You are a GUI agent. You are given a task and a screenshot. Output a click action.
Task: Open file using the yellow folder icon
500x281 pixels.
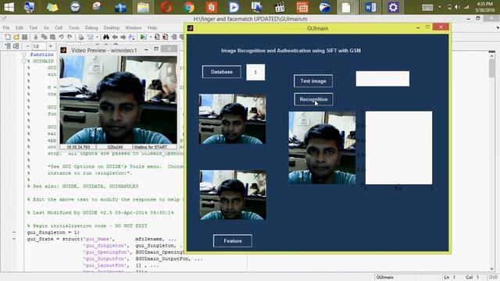tap(16, 37)
